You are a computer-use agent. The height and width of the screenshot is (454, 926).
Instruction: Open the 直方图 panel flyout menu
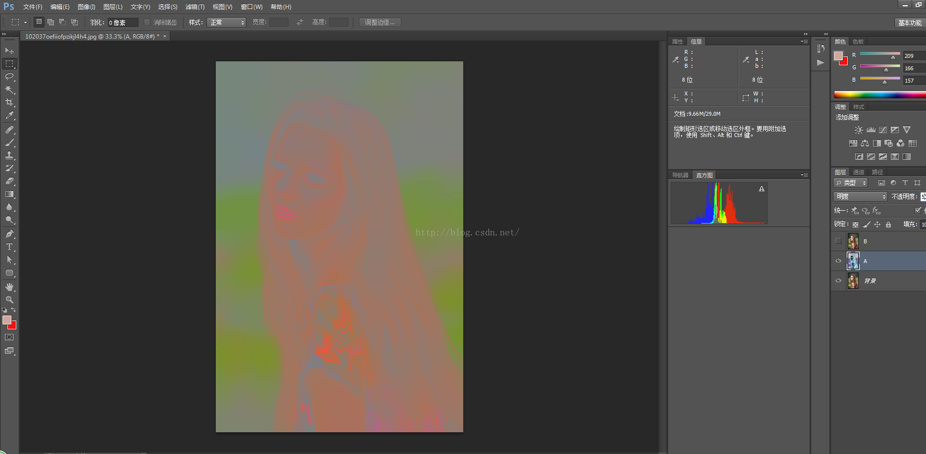804,175
